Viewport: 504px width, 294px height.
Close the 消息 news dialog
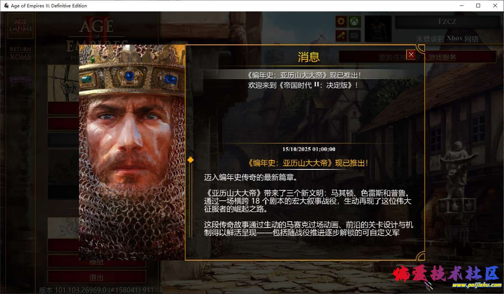(x=411, y=54)
